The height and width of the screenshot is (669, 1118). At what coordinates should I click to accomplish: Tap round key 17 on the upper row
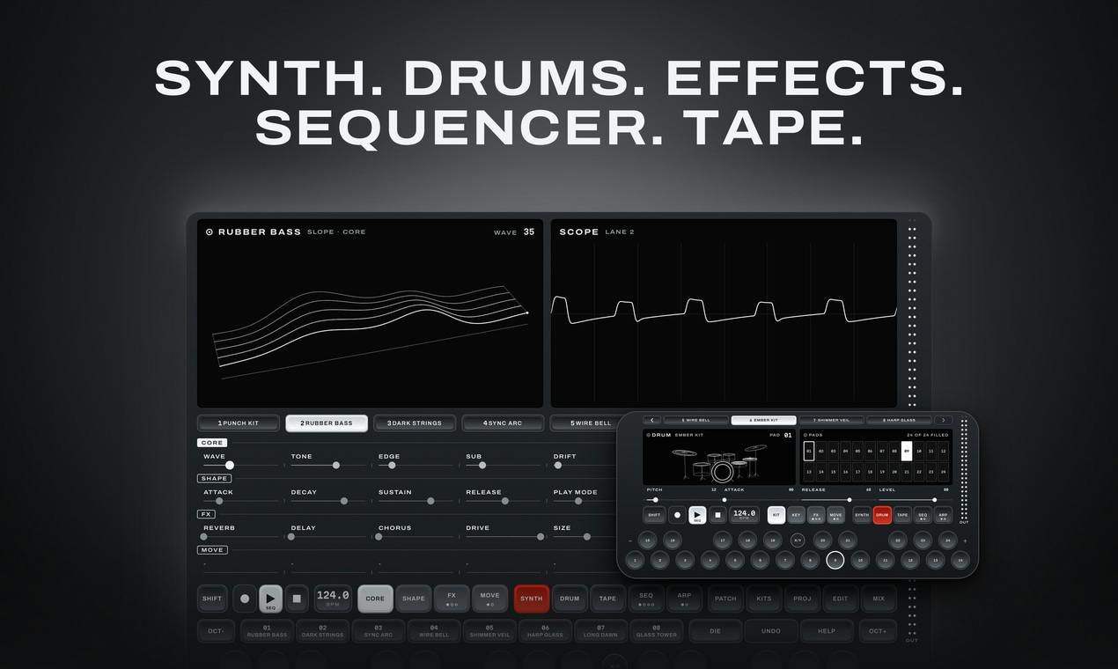tap(723, 540)
